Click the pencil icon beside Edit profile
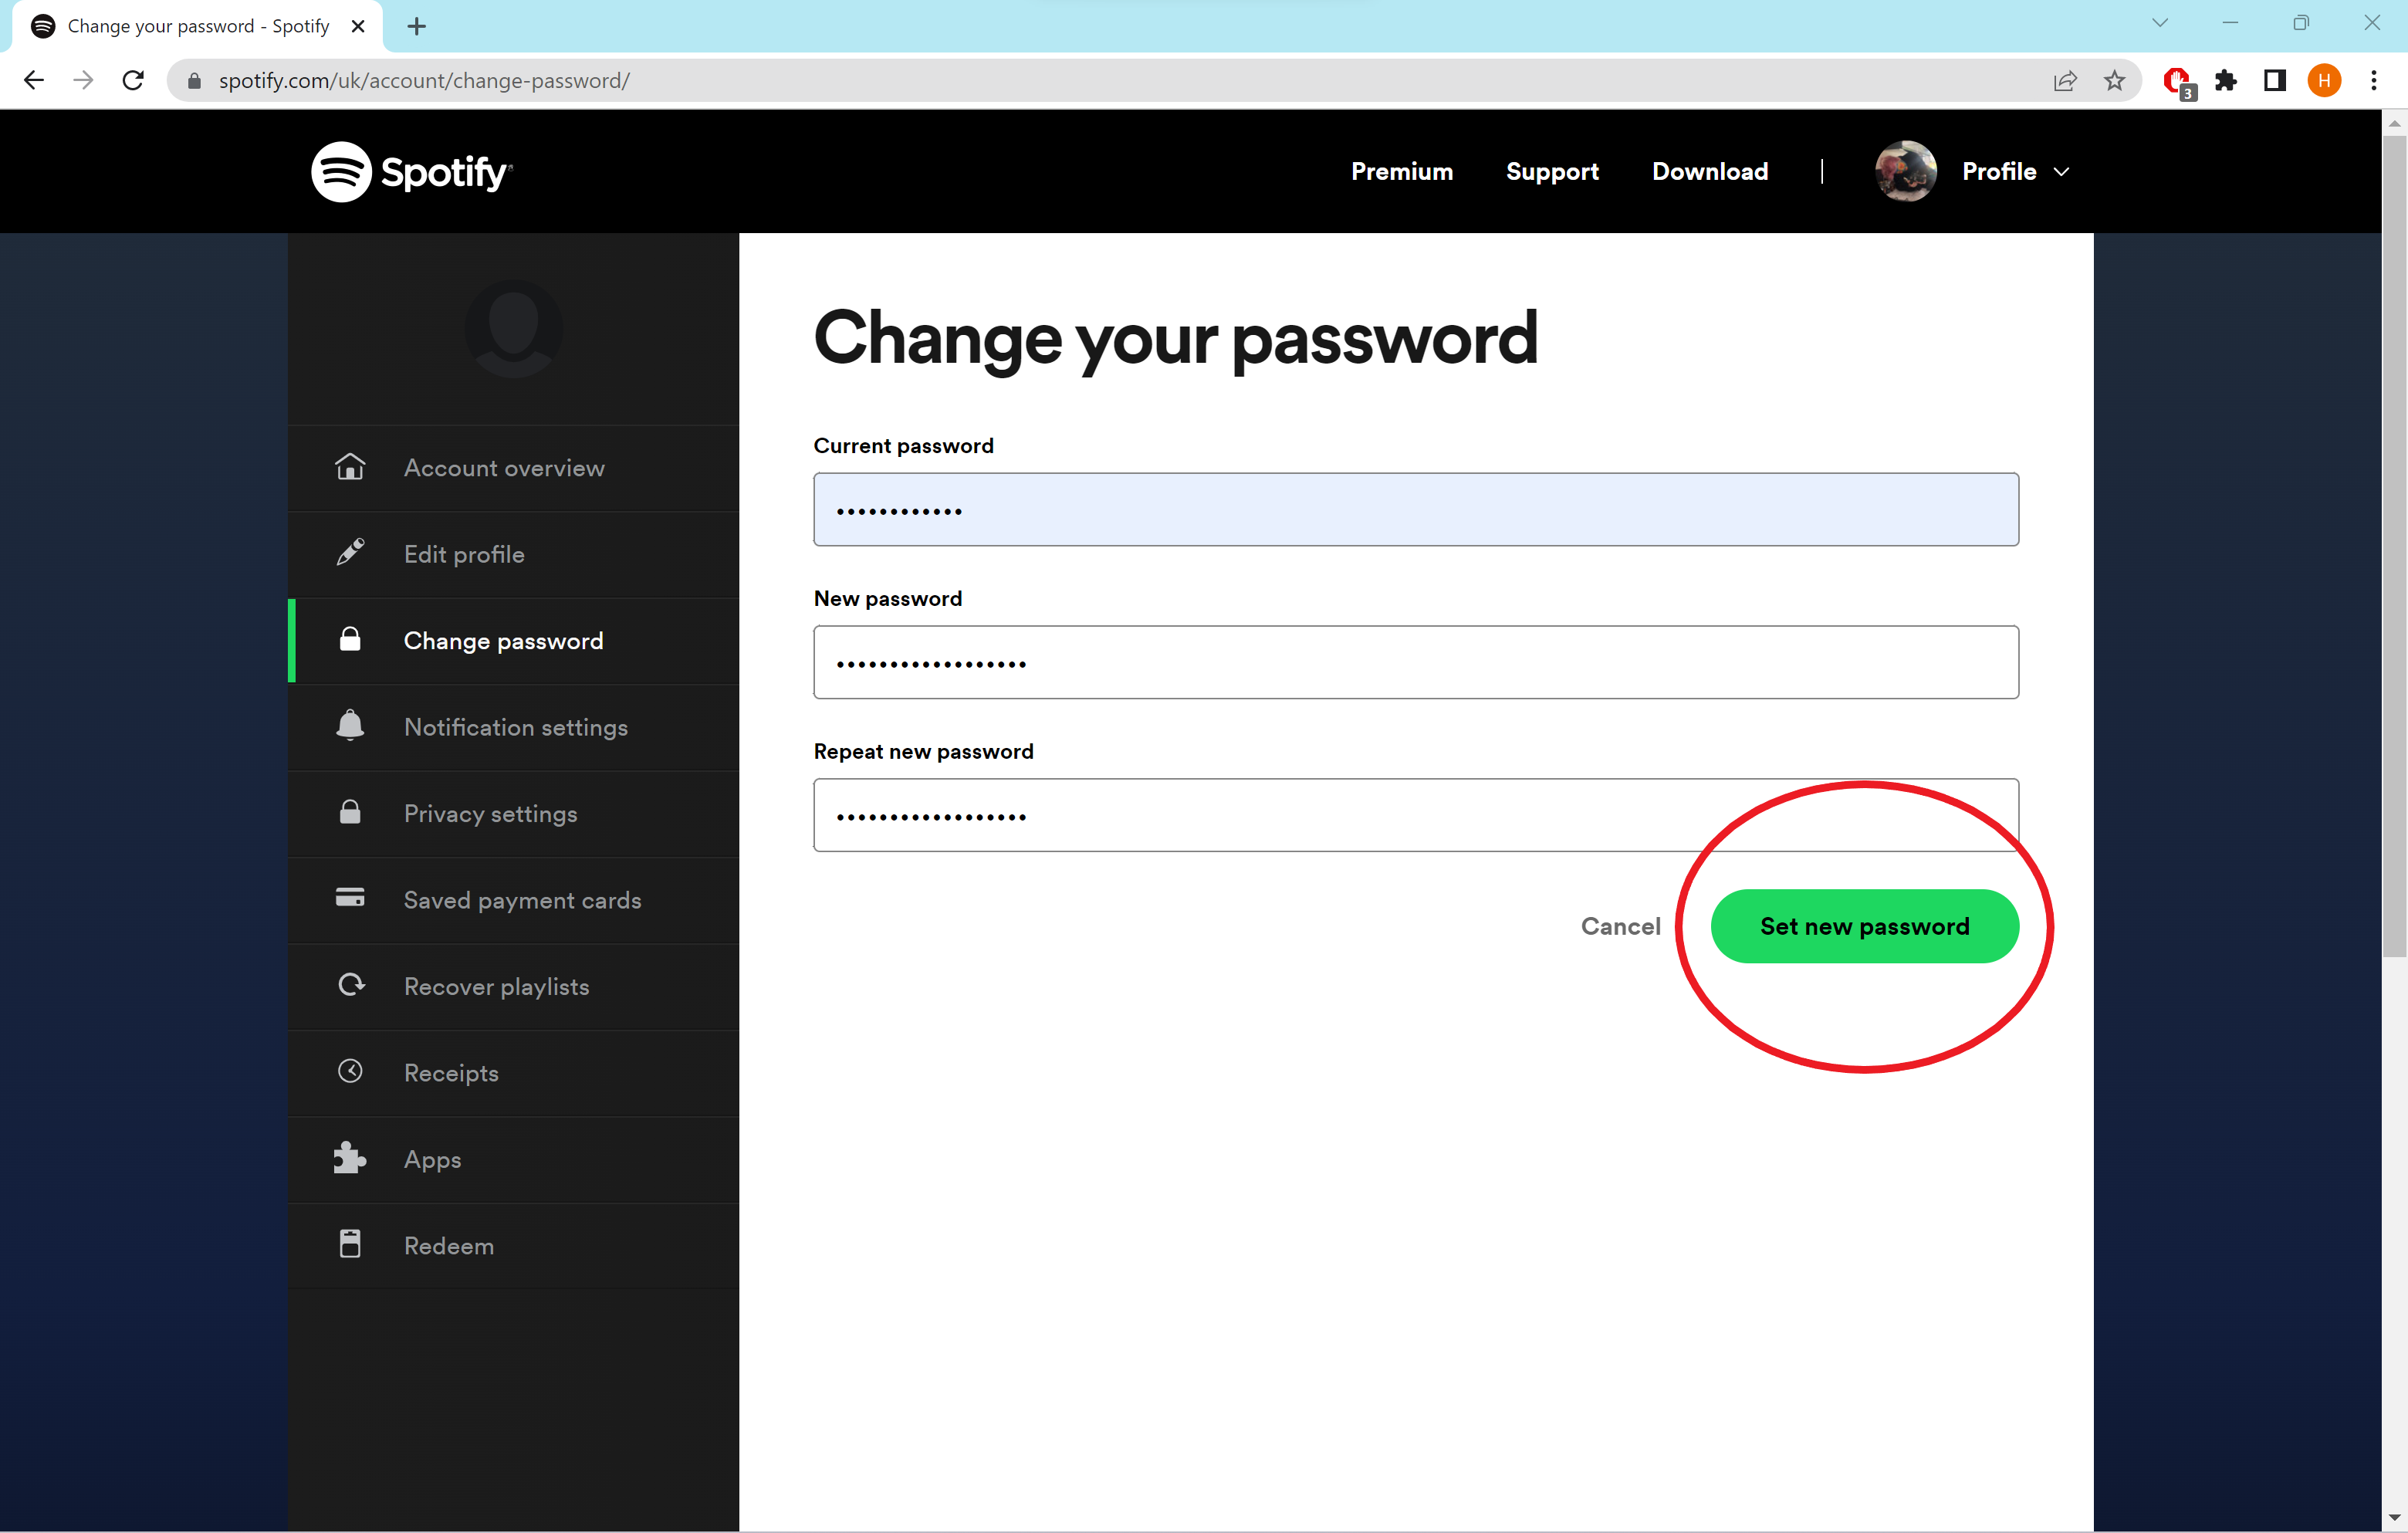 point(350,553)
